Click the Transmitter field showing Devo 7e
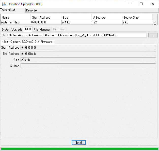This screenshot has height=151, width=159. coord(92,10)
